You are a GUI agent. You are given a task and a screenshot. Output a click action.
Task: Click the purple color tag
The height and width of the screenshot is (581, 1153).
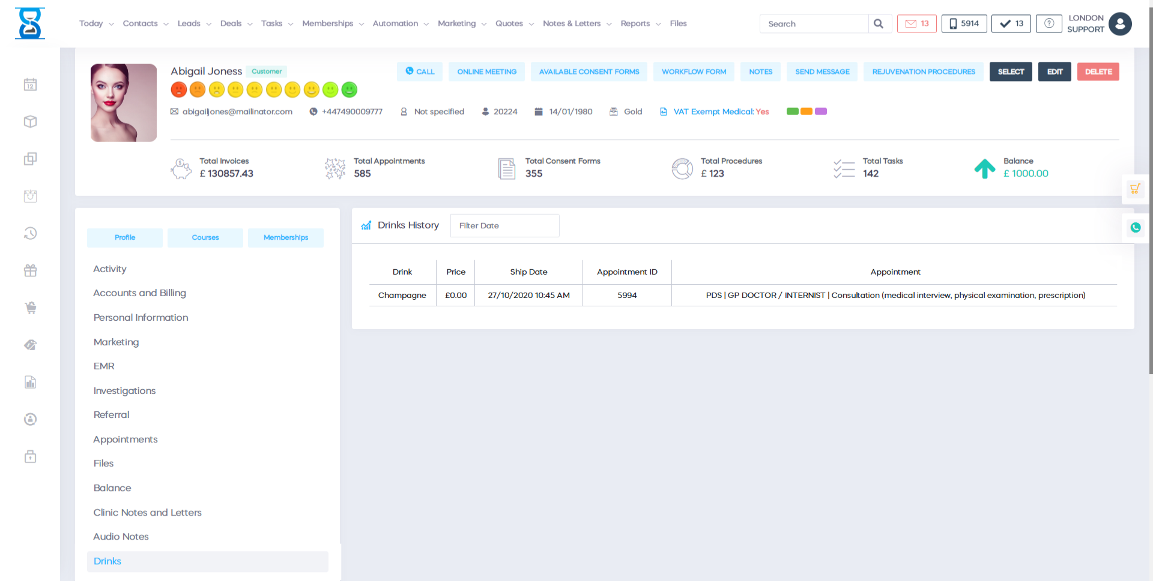coord(821,112)
